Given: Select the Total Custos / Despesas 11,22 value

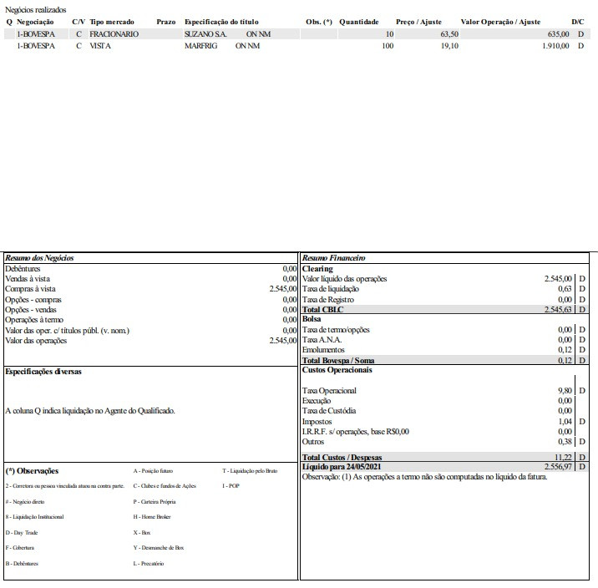Looking at the screenshot, I should tap(563, 457).
